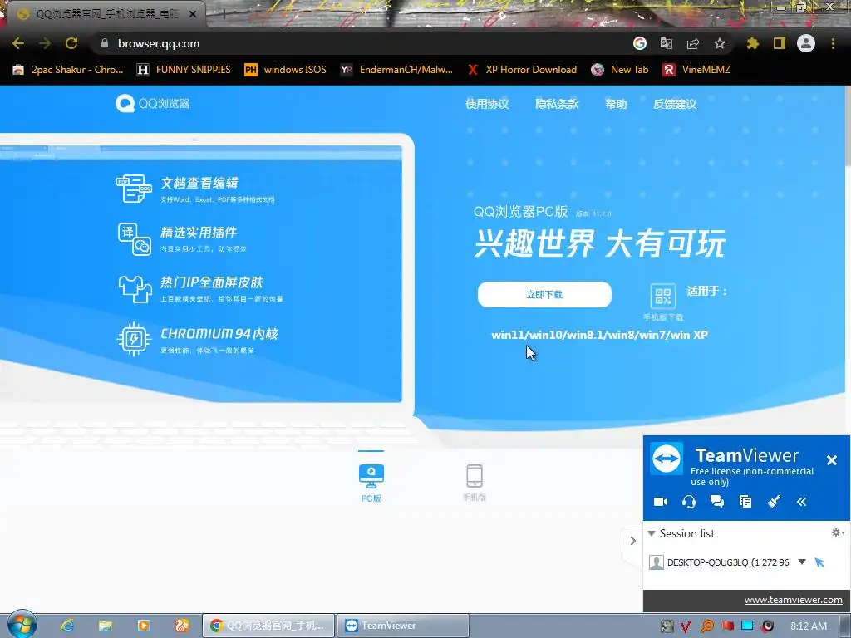Click the 立即下载 download button
851x638 pixels.
coord(544,295)
